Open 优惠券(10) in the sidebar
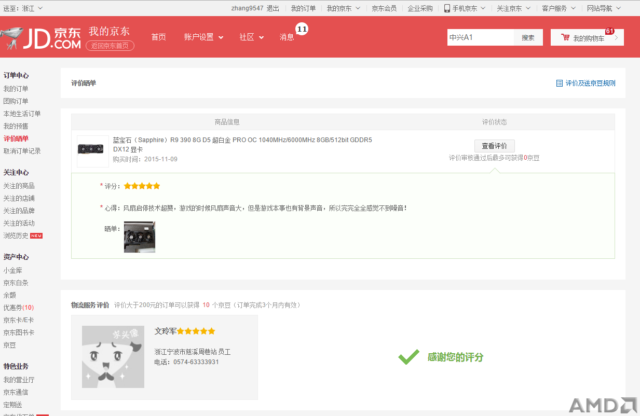 18,308
